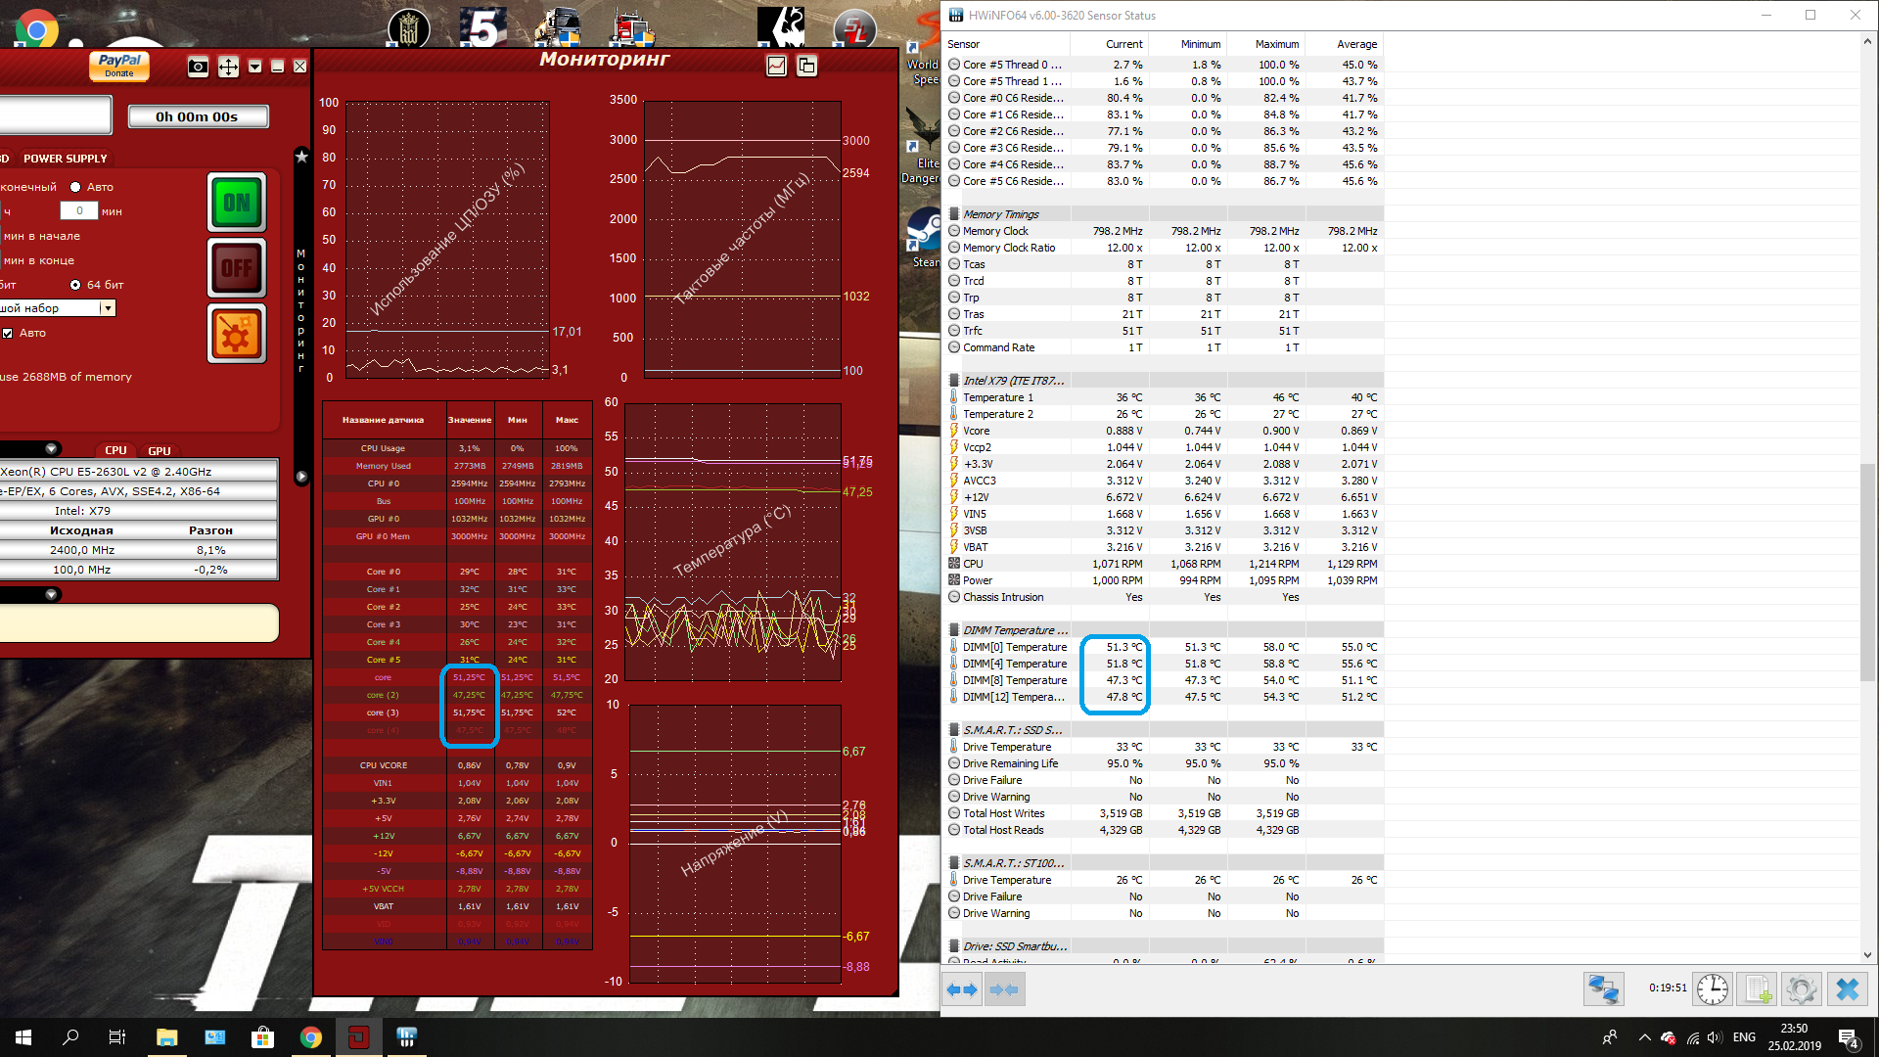Image resolution: width=1879 pixels, height=1057 pixels.
Task: Toggle the Авто checkbox
Action: pyautogui.click(x=8, y=333)
